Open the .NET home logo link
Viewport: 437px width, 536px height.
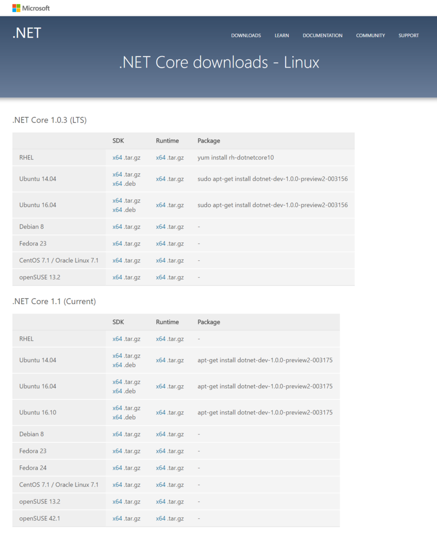27,33
